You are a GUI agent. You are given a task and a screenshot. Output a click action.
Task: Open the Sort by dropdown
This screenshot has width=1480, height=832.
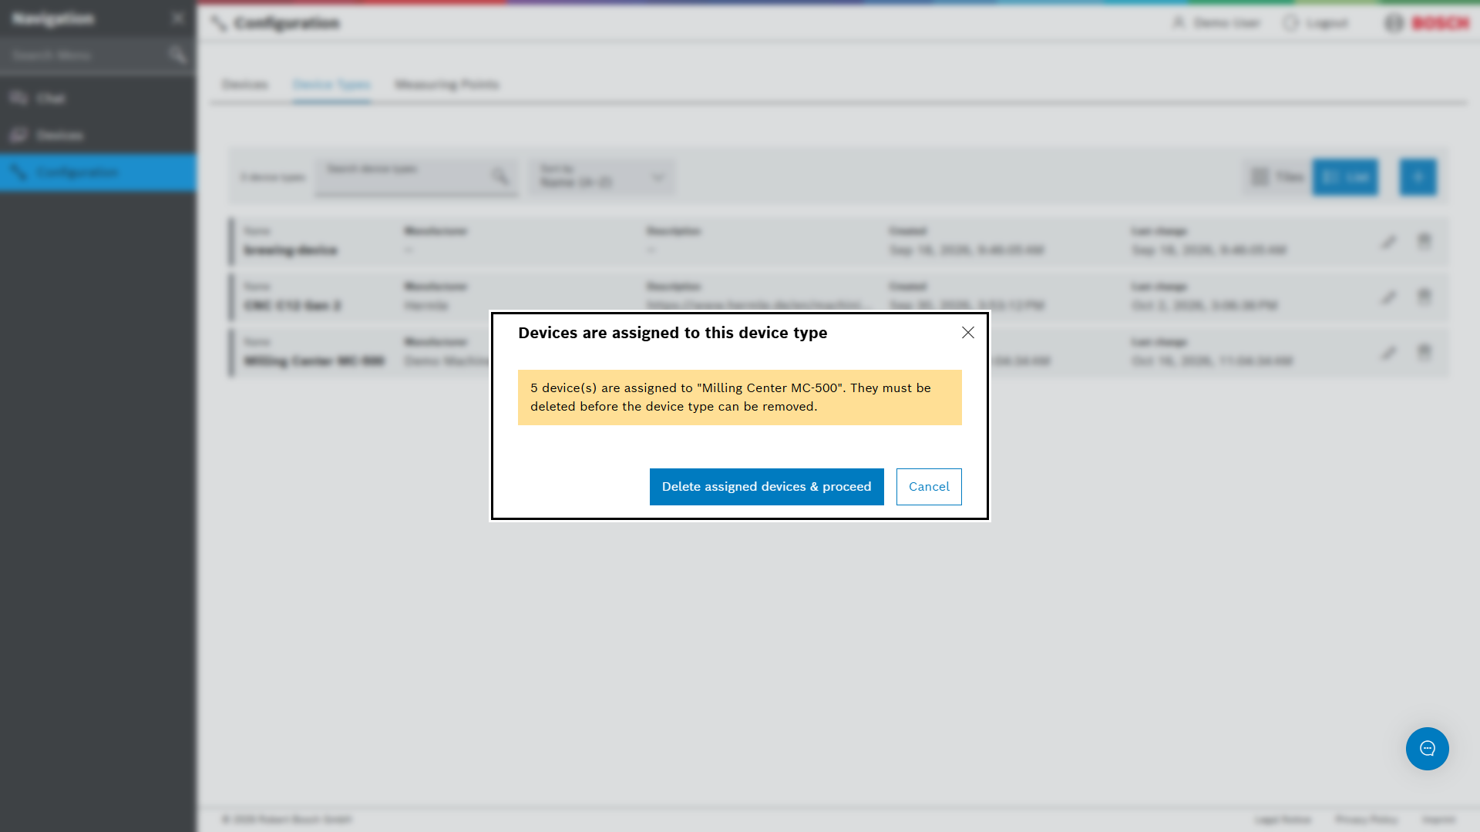coord(602,177)
